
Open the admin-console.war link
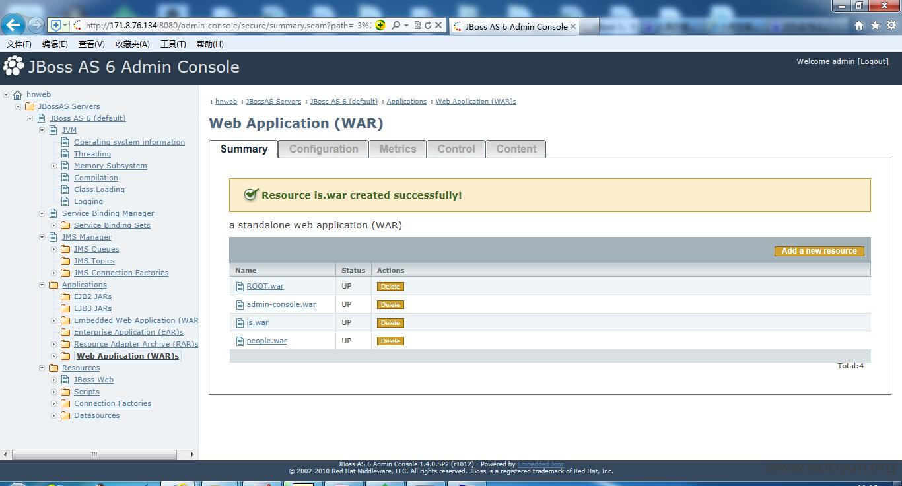coord(281,305)
